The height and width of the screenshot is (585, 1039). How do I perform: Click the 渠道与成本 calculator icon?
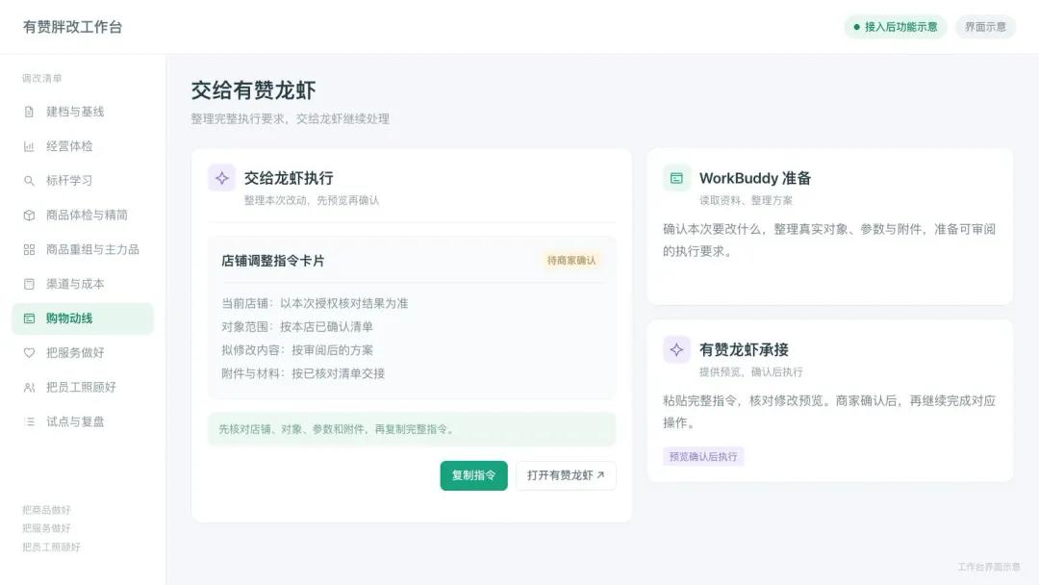pyautogui.click(x=29, y=284)
